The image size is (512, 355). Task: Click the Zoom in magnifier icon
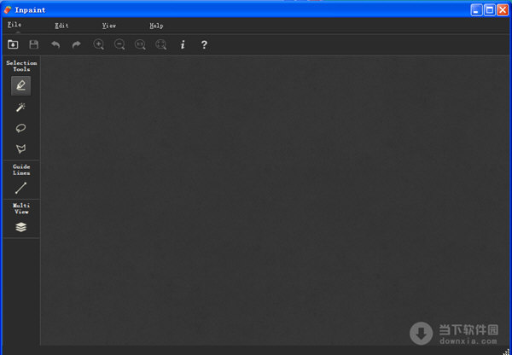click(98, 44)
